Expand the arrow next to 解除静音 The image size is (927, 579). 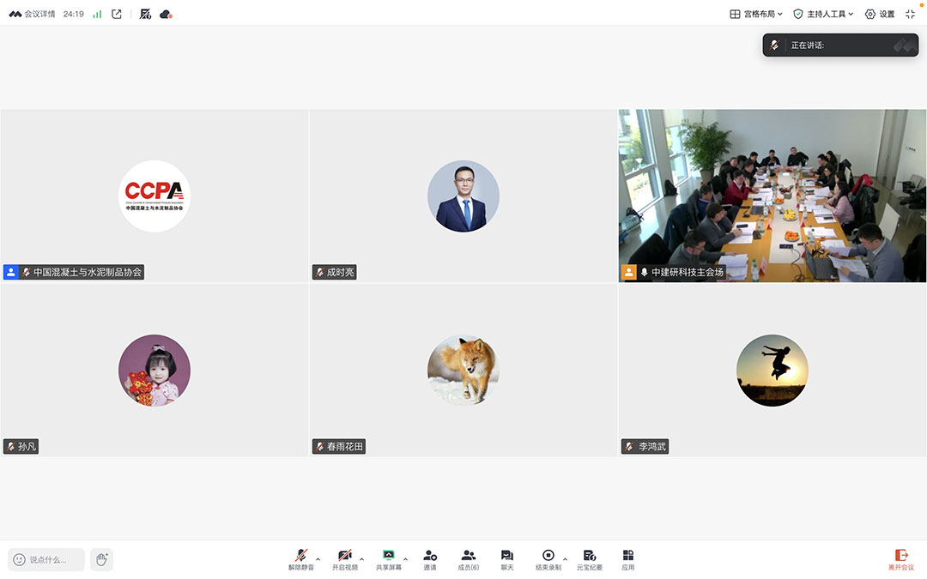318,558
